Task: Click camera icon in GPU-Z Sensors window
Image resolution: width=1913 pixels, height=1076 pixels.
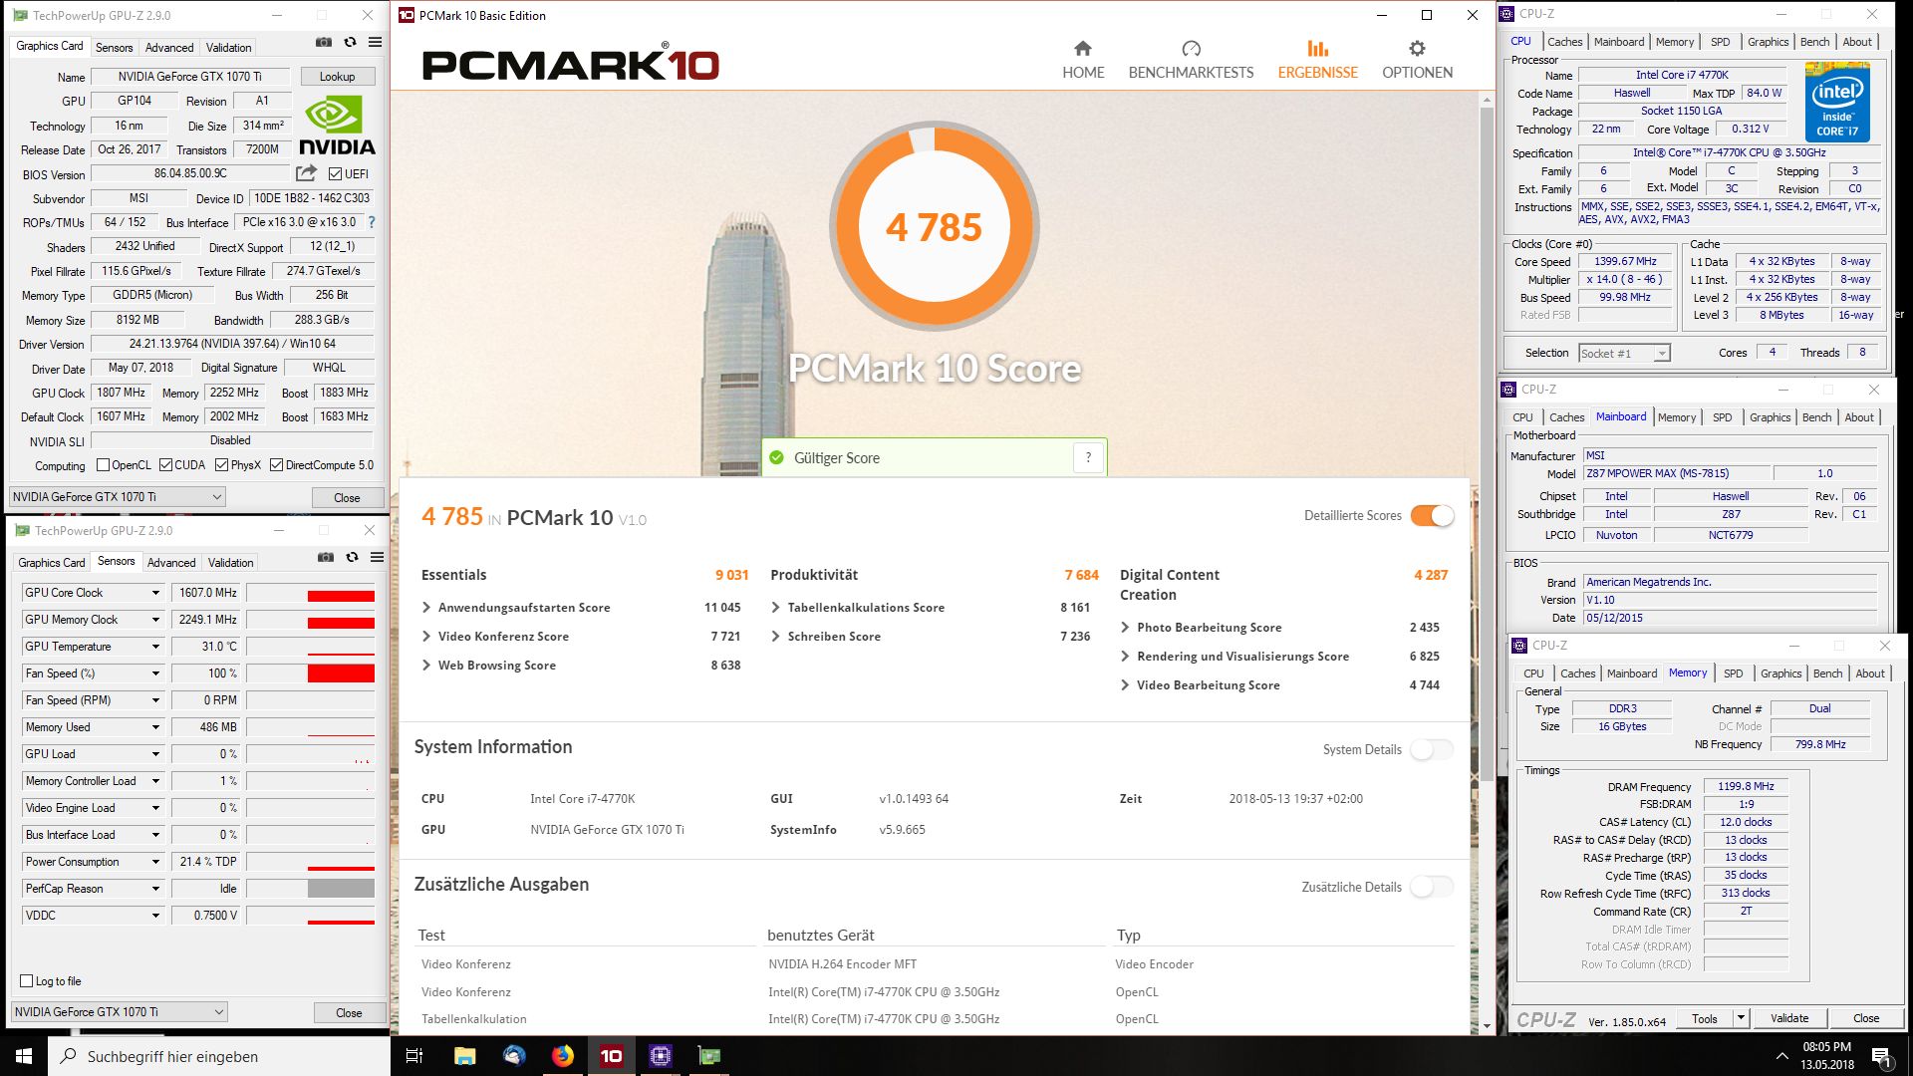Action: click(326, 558)
